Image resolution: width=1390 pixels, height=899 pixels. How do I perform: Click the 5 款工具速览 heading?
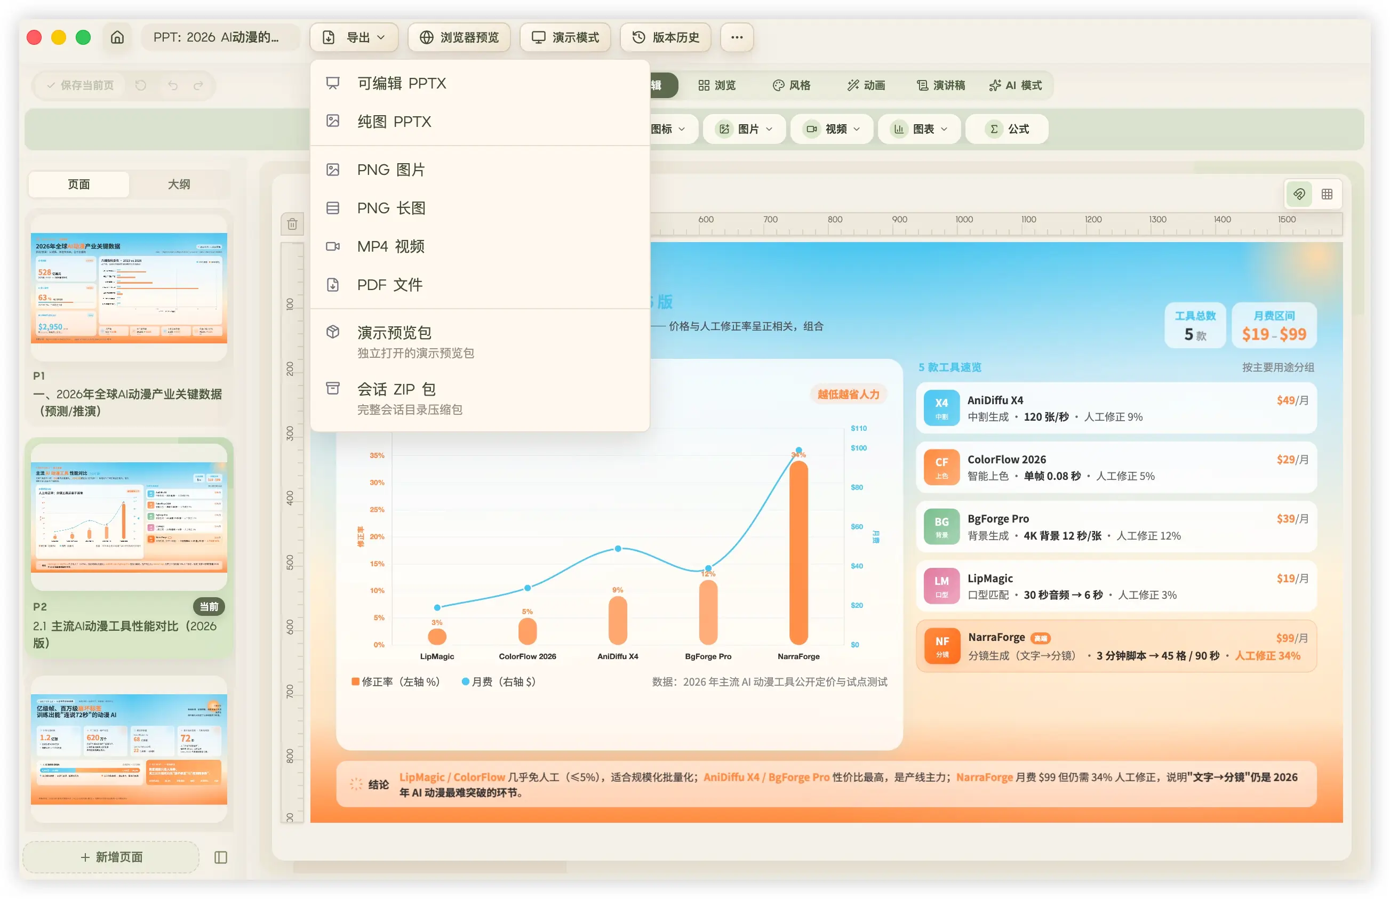[x=949, y=367]
